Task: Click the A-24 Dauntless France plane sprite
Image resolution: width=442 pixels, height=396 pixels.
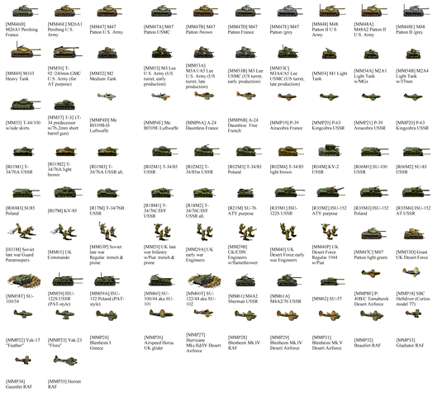Action: tap(204, 96)
